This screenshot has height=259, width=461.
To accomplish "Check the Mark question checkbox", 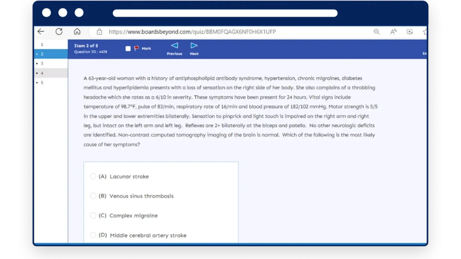I will [x=128, y=48].
